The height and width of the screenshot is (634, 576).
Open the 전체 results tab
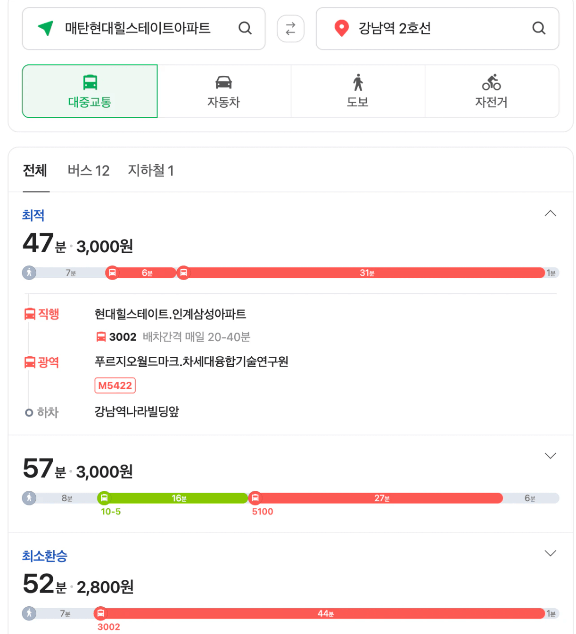35,170
